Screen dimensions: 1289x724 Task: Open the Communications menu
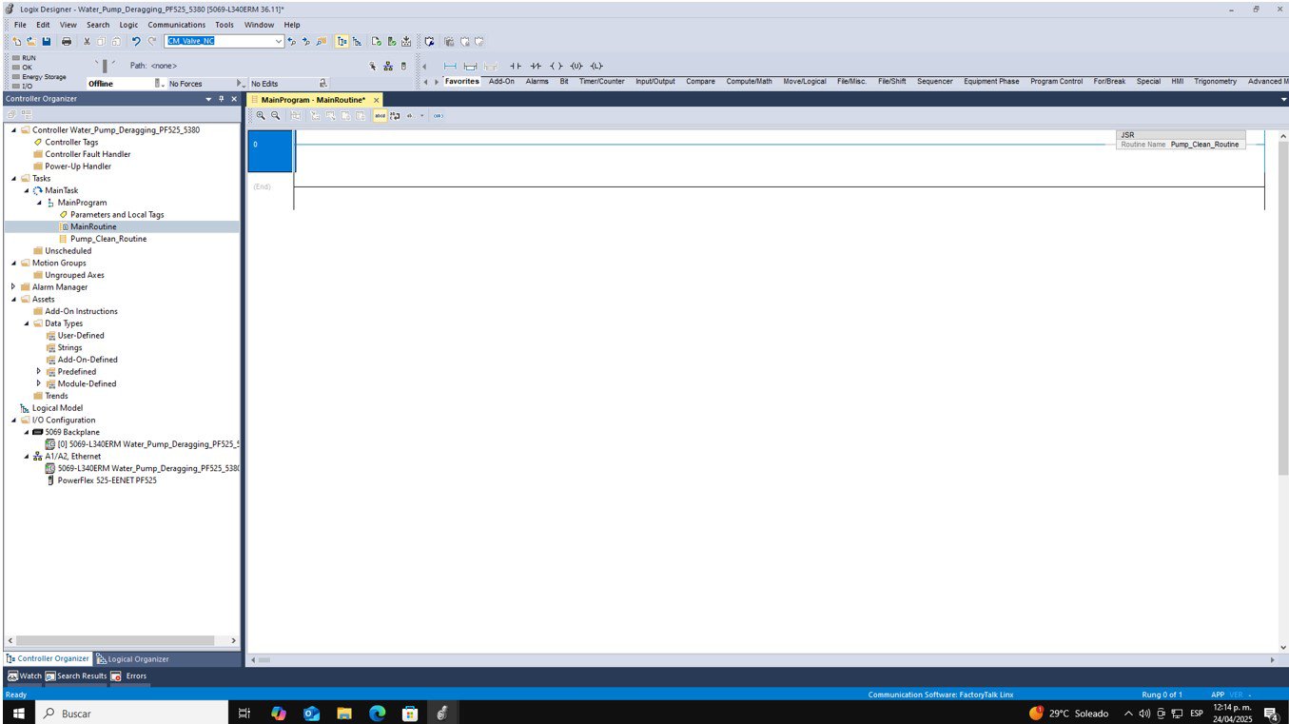(x=176, y=25)
